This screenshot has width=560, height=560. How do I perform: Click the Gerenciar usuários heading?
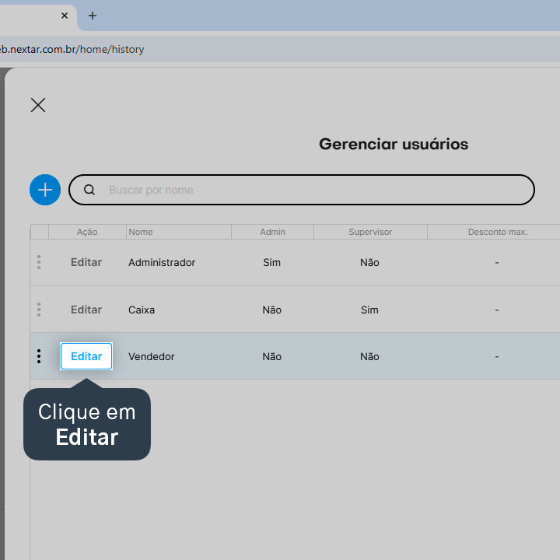(x=394, y=144)
